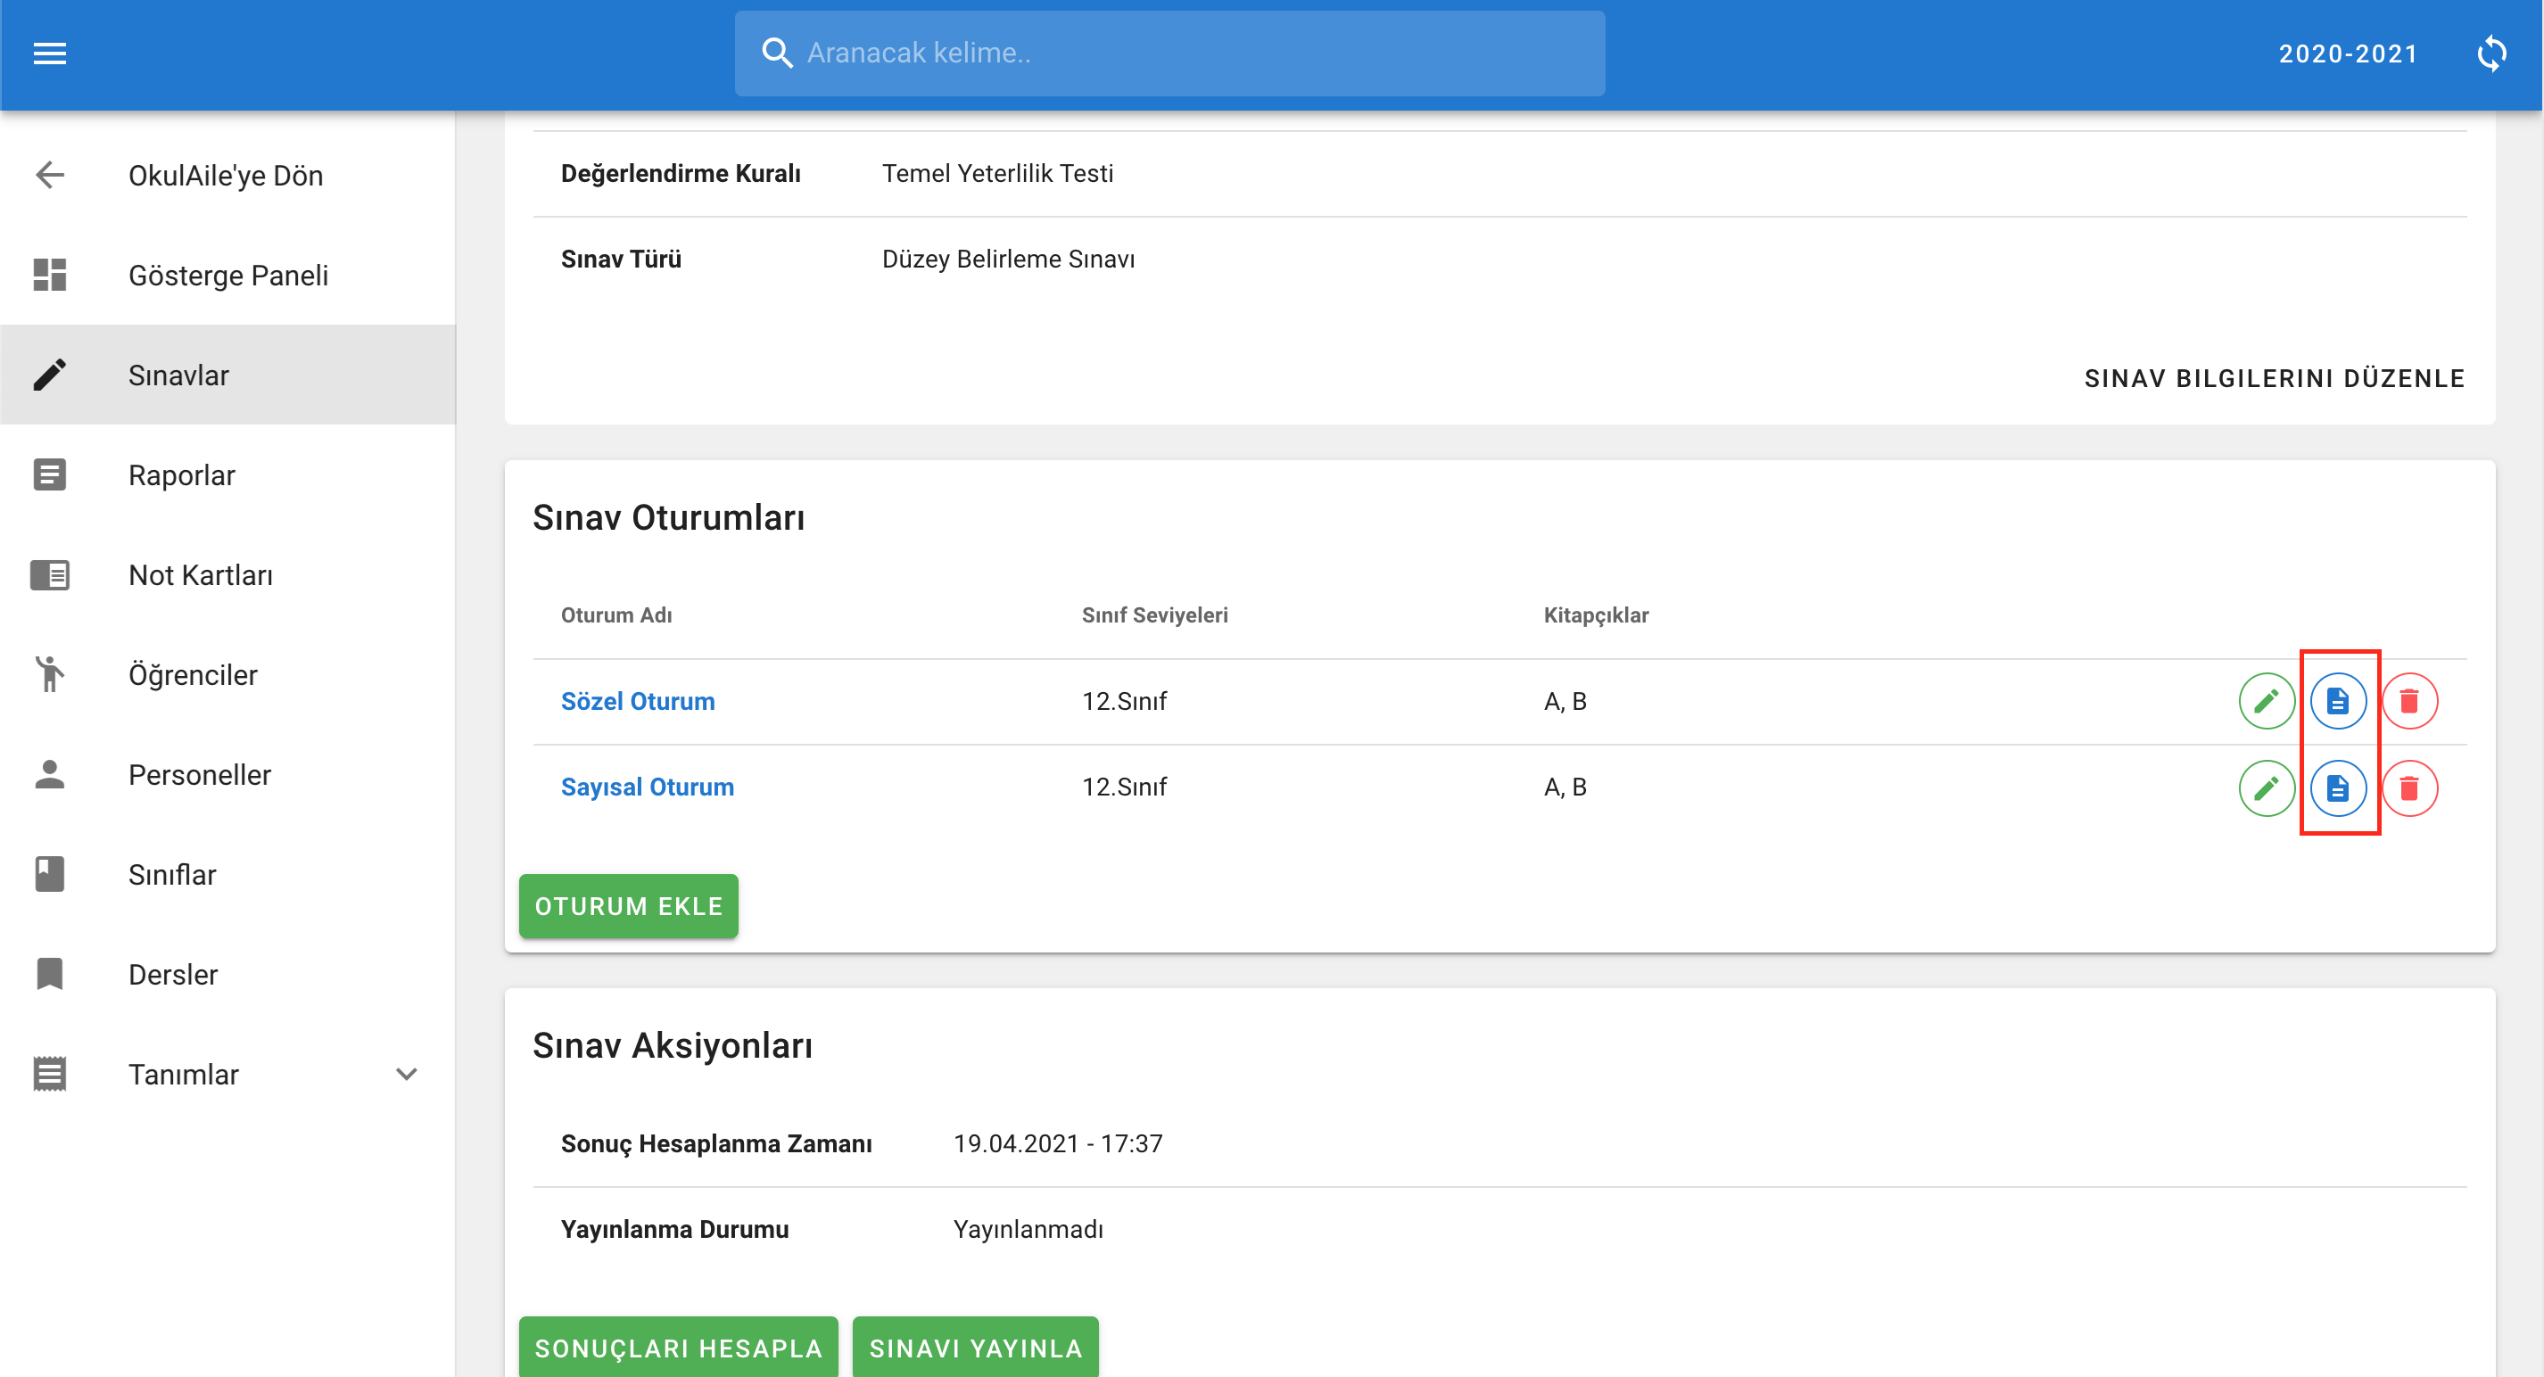Go to OkulAile'ye Dön menu item
Viewport: 2544px width, 1377px height.
point(228,176)
